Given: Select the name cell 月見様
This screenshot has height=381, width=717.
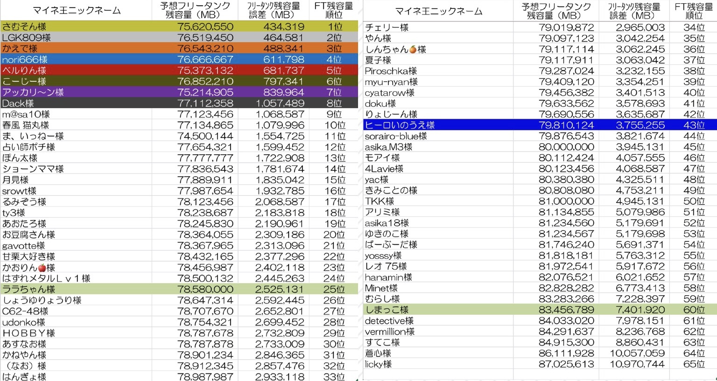Looking at the screenshot, I should point(15,180).
